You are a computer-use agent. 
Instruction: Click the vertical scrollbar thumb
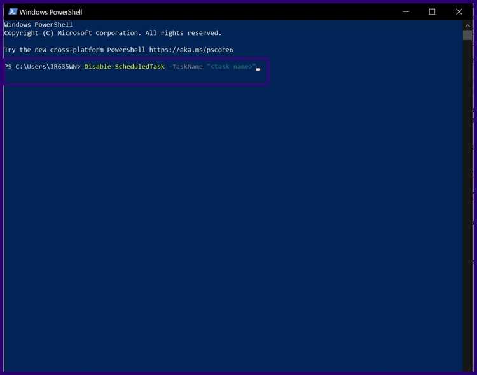point(467,35)
